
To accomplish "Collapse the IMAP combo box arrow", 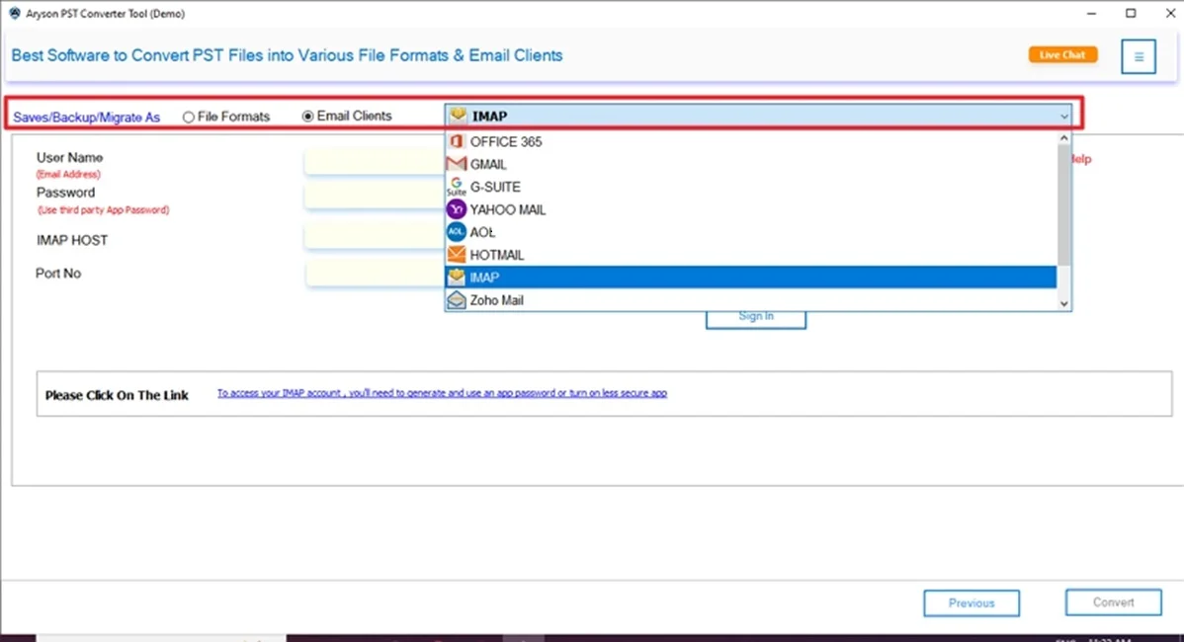I will [1063, 117].
